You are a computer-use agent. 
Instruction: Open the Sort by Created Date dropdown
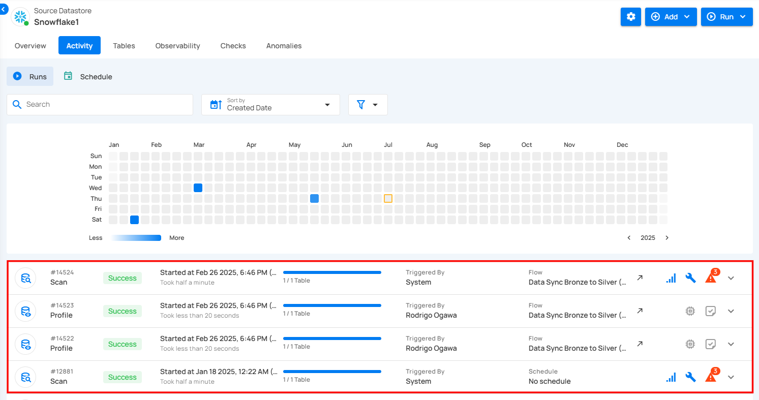[x=270, y=105]
